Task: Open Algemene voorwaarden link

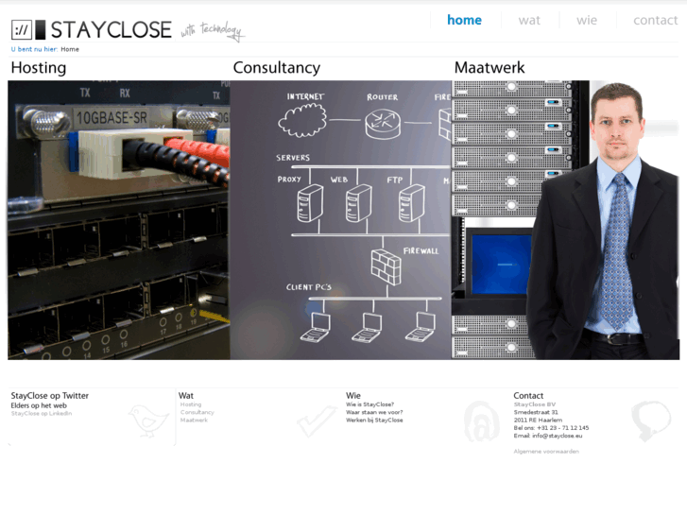Action: coord(546,451)
